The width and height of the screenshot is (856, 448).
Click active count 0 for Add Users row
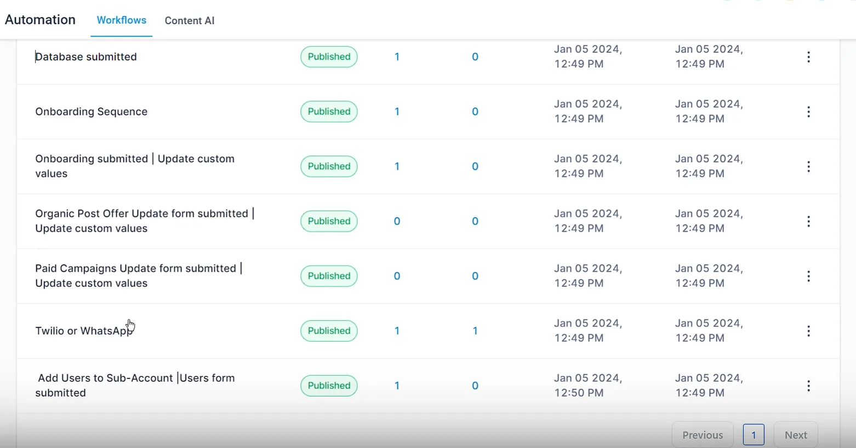475,386
